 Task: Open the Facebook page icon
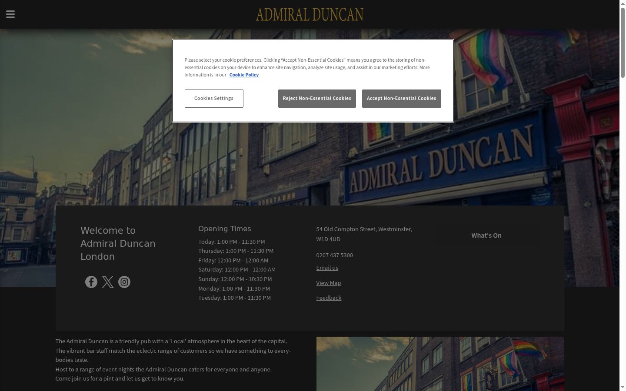[x=91, y=282]
